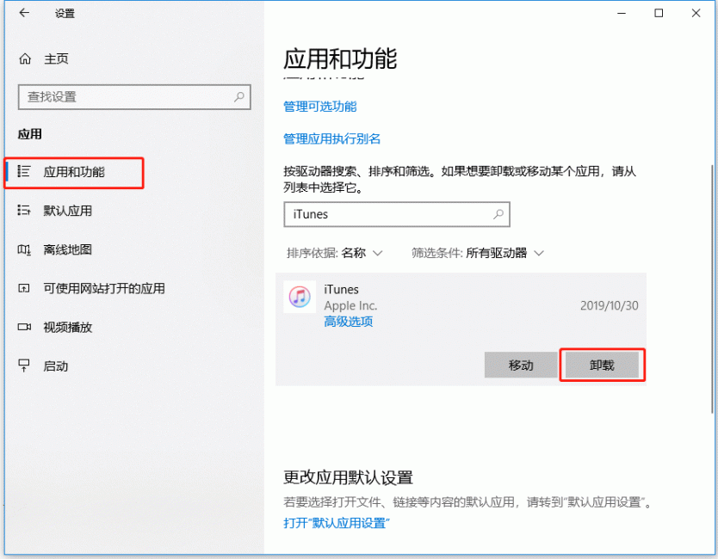Image resolution: width=718 pixels, height=559 pixels.
Task: Minimize the 设置 window
Action: pyautogui.click(x=622, y=13)
